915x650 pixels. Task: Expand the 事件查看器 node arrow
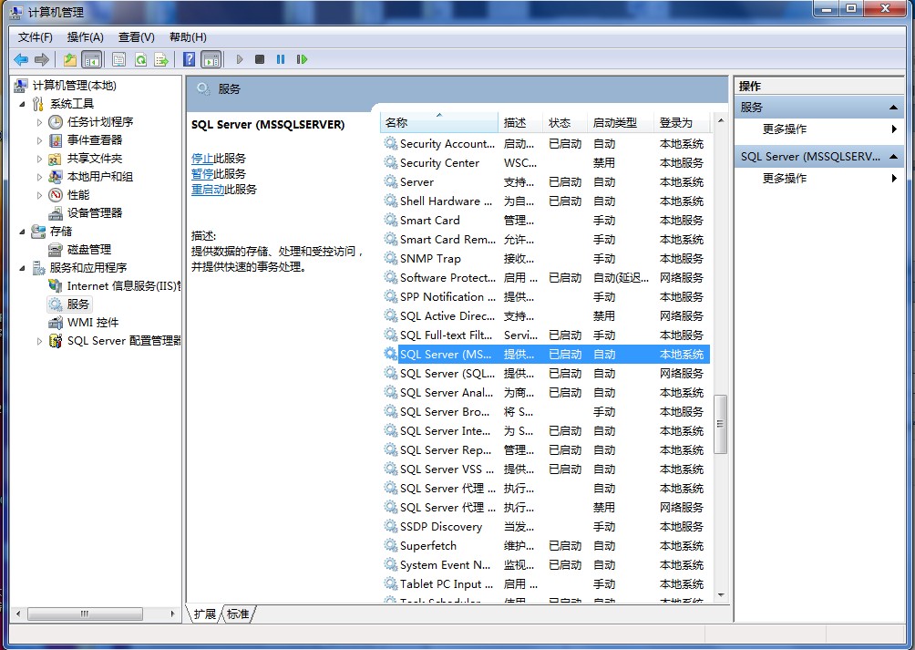(x=40, y=140)
